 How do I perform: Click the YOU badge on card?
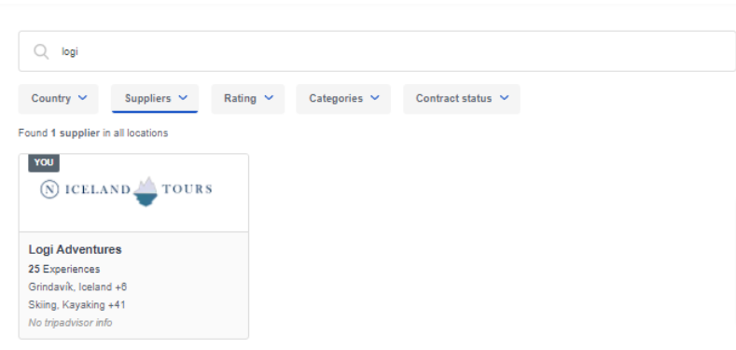(44, 162)
